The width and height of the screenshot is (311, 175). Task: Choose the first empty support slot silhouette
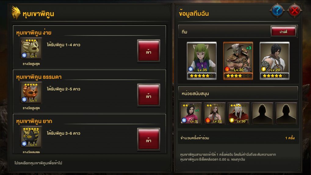tap(262, 113)
